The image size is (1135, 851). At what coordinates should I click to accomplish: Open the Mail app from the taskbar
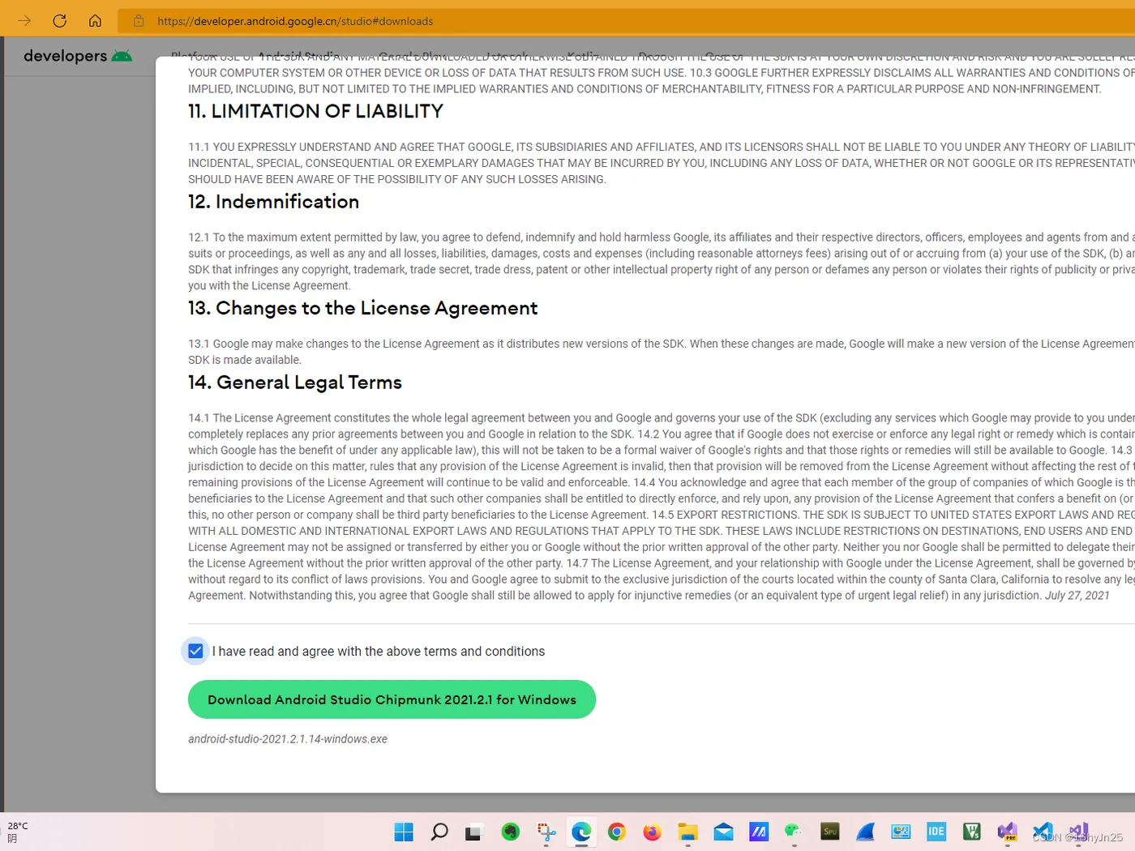coord(723,832)
